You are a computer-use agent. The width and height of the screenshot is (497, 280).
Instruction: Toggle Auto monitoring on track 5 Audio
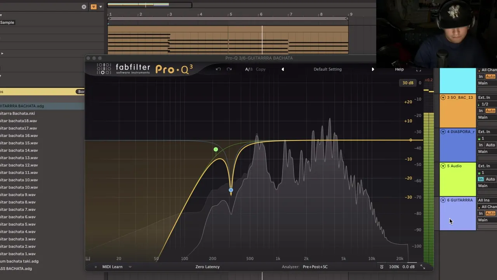point(490,179)
